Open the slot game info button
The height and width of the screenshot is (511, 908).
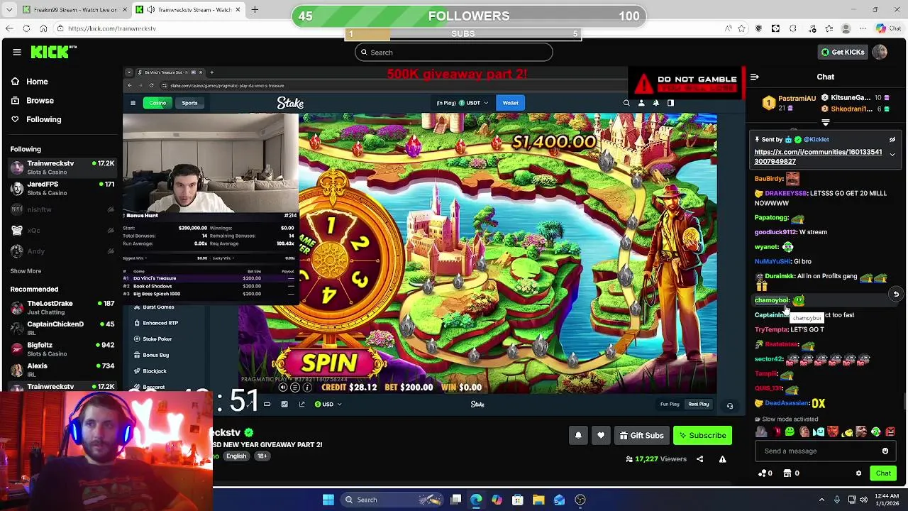click(x=307, y=388)
